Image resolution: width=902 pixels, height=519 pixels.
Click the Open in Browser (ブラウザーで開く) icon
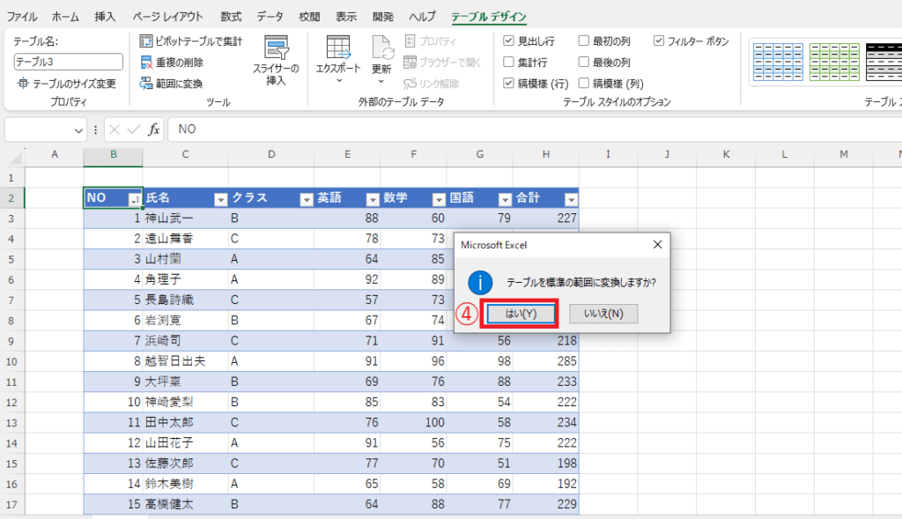point(410,63)
